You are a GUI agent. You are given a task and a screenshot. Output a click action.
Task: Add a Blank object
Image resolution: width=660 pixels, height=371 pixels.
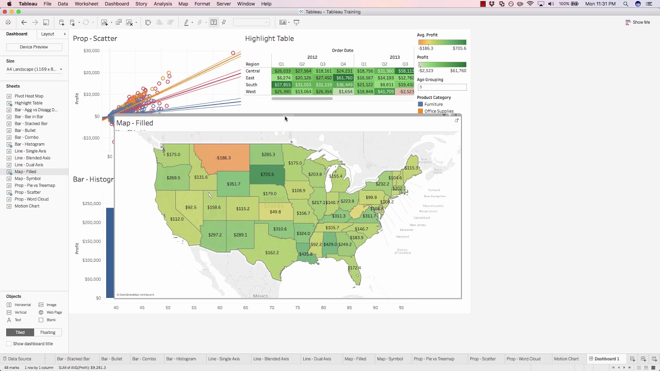(x=47, y=320)
